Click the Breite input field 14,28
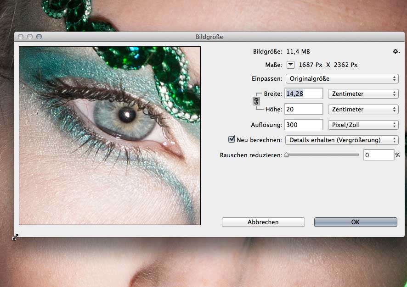This screenshot has width=407, height=287. tap(304, 94)
